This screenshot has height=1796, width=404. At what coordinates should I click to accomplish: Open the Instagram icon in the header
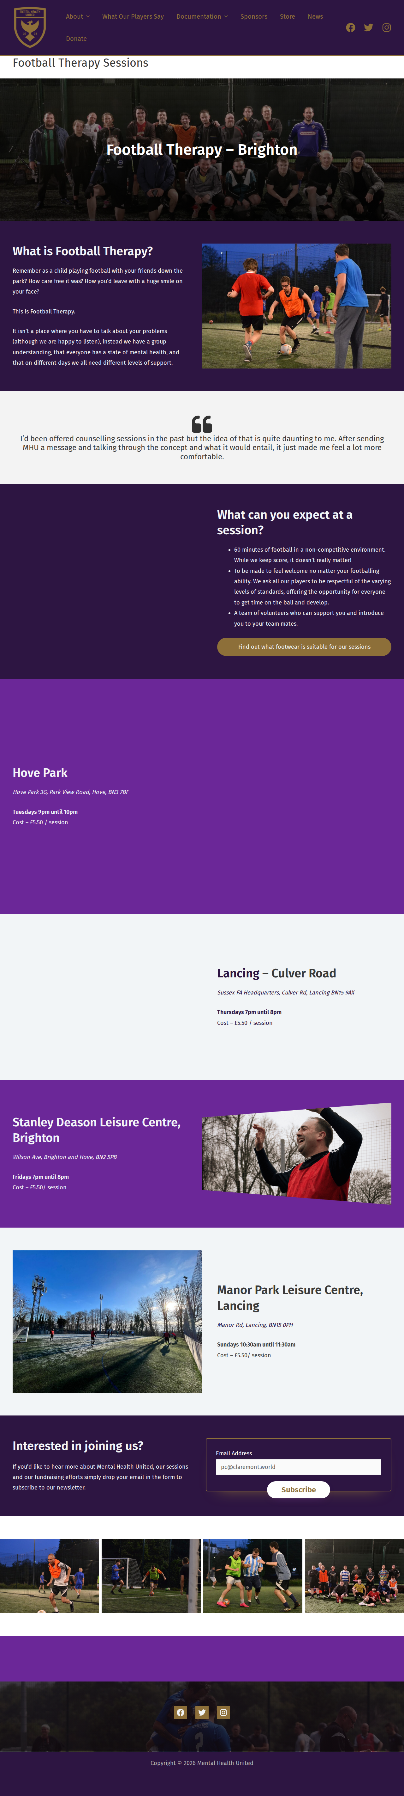tap(387, 28)
